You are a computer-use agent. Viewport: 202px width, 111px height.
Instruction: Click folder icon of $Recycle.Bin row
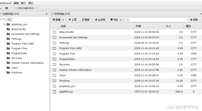[54, 32]
